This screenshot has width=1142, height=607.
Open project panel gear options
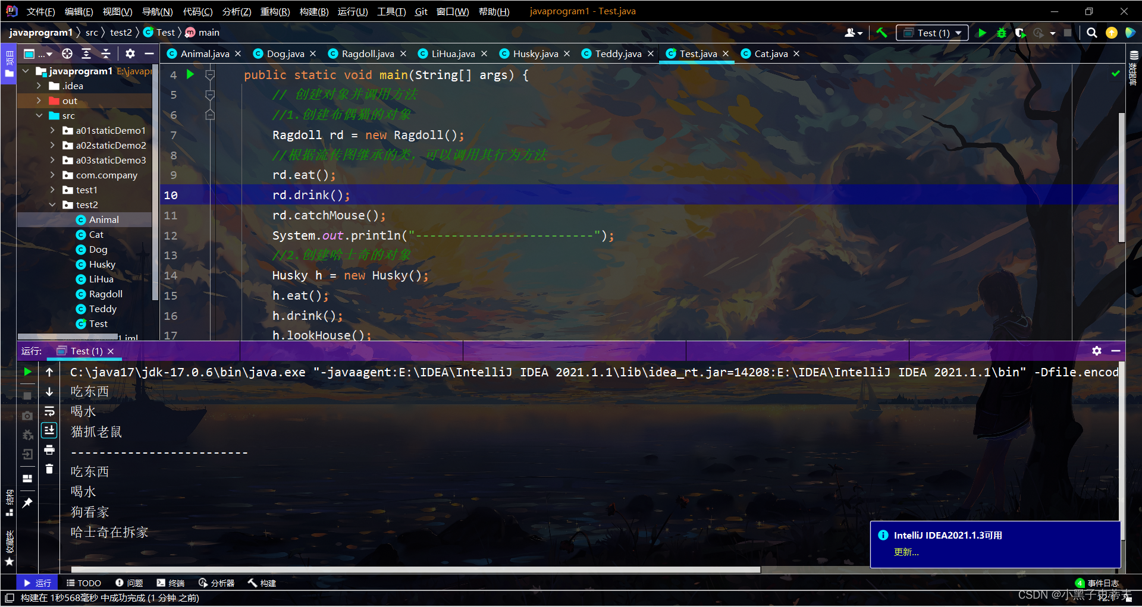pyautogui.click(x=130, y=54)
